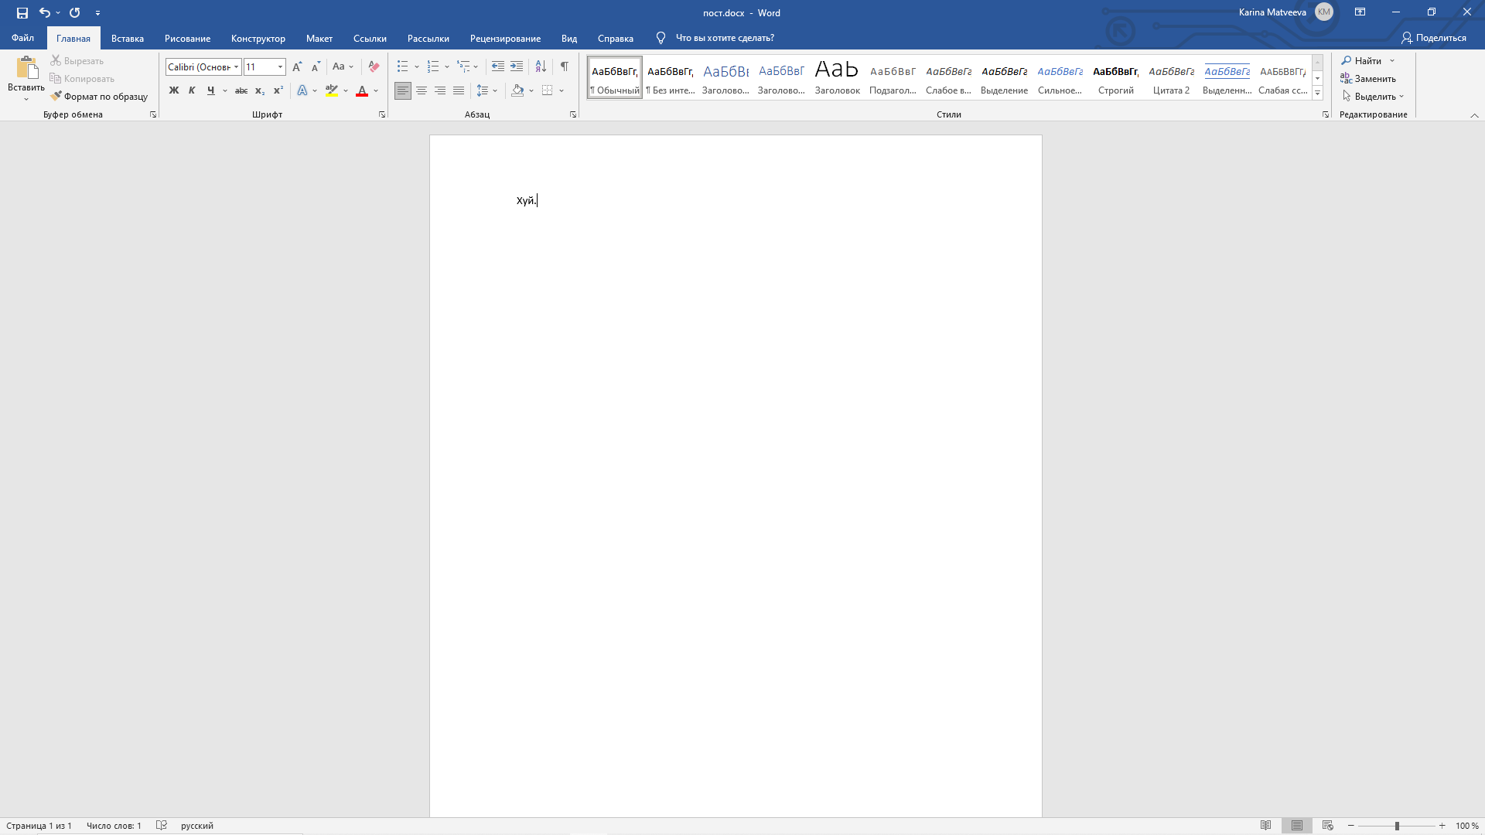The height and width of the screenshot is (835, 1485).
Task: Toggle subscript formatting
Action: coord(260,90)
